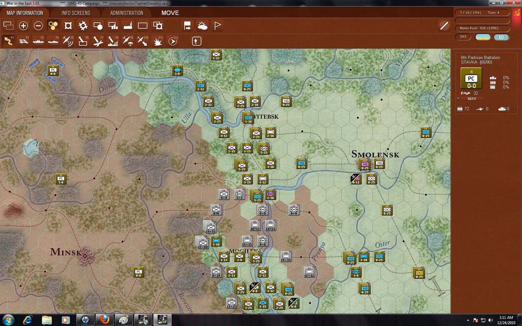The image size is (522, 326).
Task: Open Firefox from the taskbar
Action: tap(104, 320)
